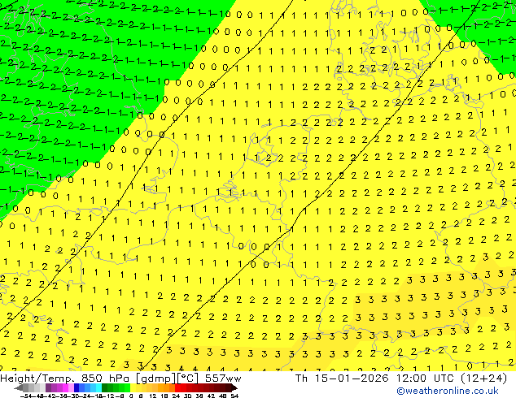
Task: Click the dark blue legend swatch near -30
Action: (x=77, y=387)
